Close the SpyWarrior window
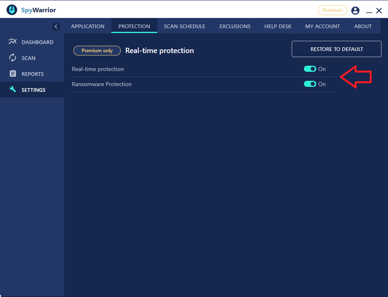388x297 pixels. click(379, 10)
